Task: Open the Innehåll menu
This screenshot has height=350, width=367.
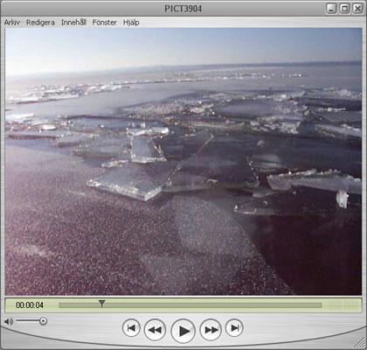Action: click(73, 23)
